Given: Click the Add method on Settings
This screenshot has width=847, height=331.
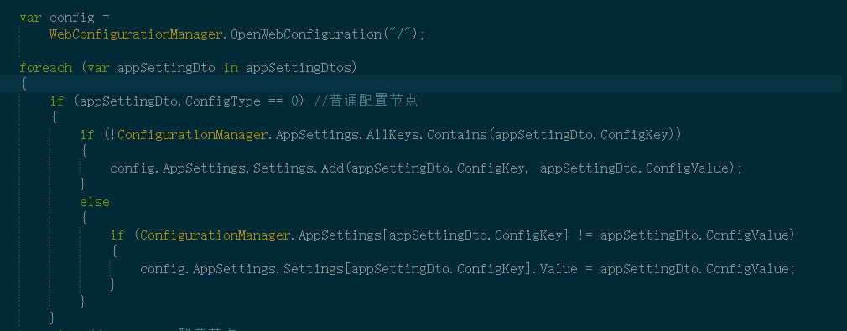Looking at the screenshot, I should pyautogui.click(x=332, y=168).
